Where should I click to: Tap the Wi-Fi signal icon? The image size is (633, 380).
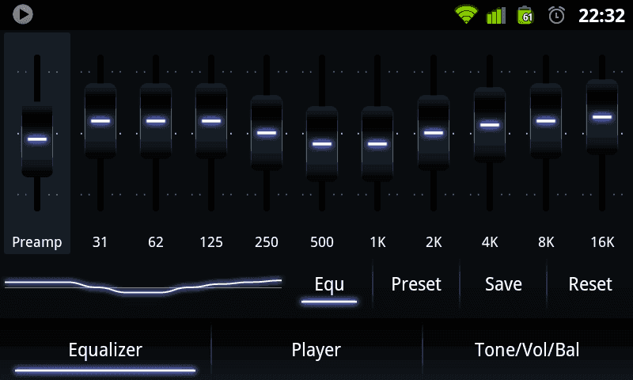pos(466,14)
